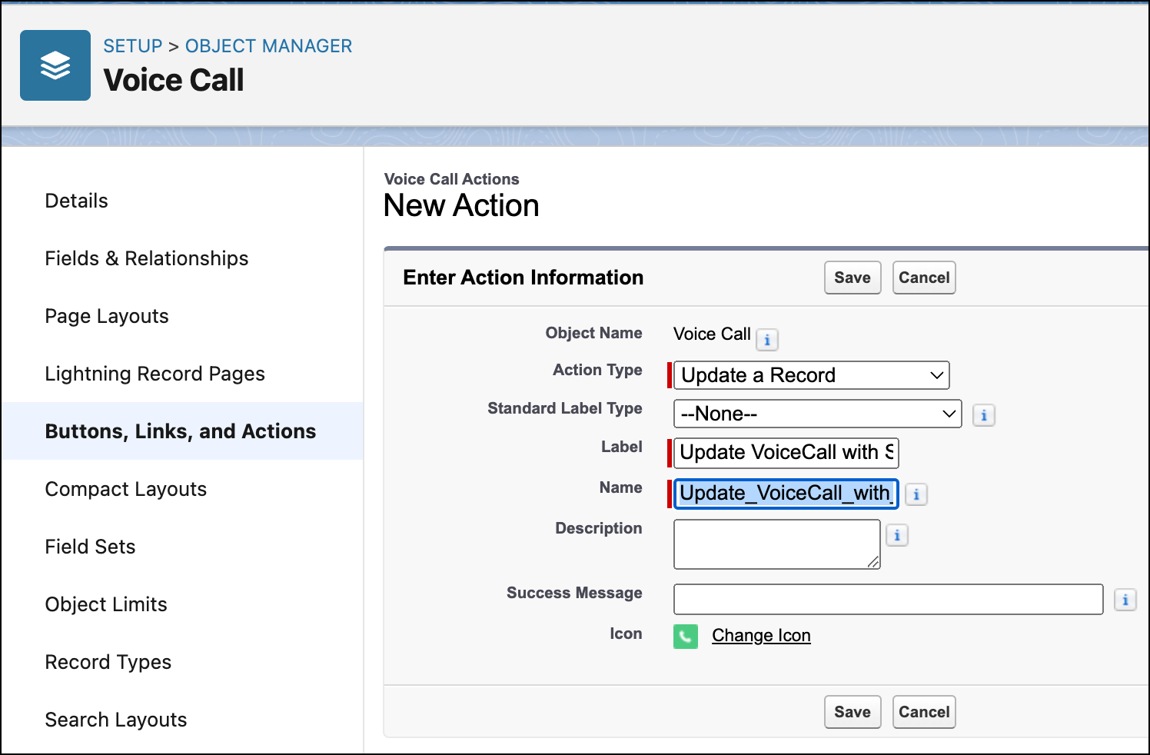This screenshot has width=1150, height=755.
Task: Click the Description text area
Action: coord(777,544)
